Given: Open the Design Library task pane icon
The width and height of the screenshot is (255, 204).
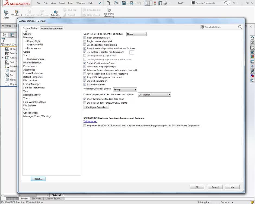Looking at the screenshot, I should click(x=253, y=43).
